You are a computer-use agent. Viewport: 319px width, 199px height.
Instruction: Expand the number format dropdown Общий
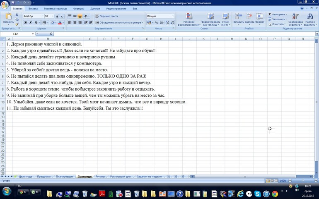(173, 16)
